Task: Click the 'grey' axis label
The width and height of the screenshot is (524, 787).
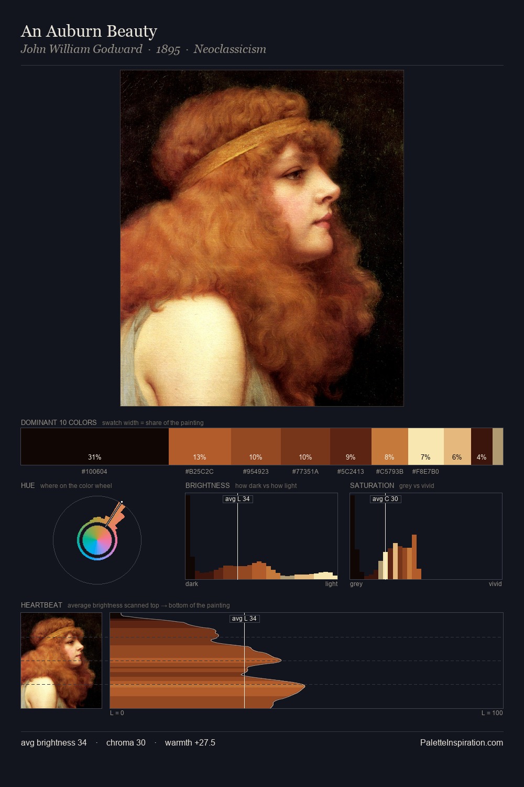Action: (x=356, y=584)
